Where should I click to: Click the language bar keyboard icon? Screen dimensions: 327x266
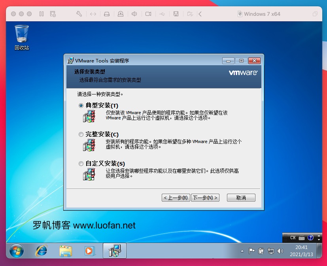[x=302, y=238]
